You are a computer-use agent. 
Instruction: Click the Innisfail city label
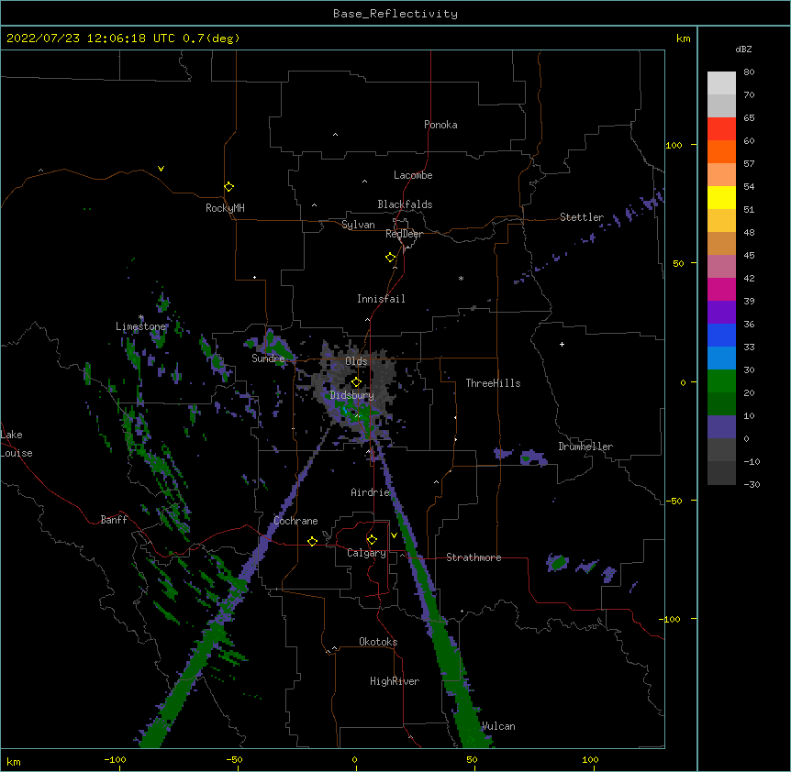(381, 299)
